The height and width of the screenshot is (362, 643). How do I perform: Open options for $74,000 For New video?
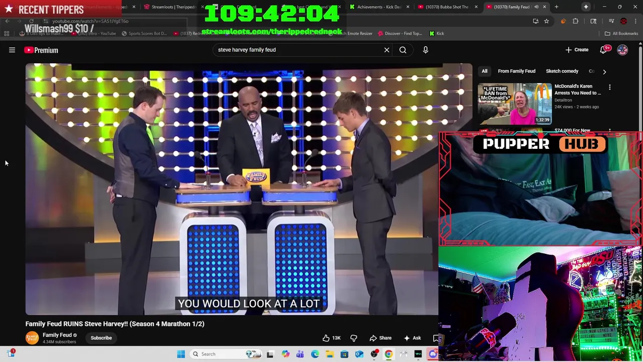coord(610,131)
